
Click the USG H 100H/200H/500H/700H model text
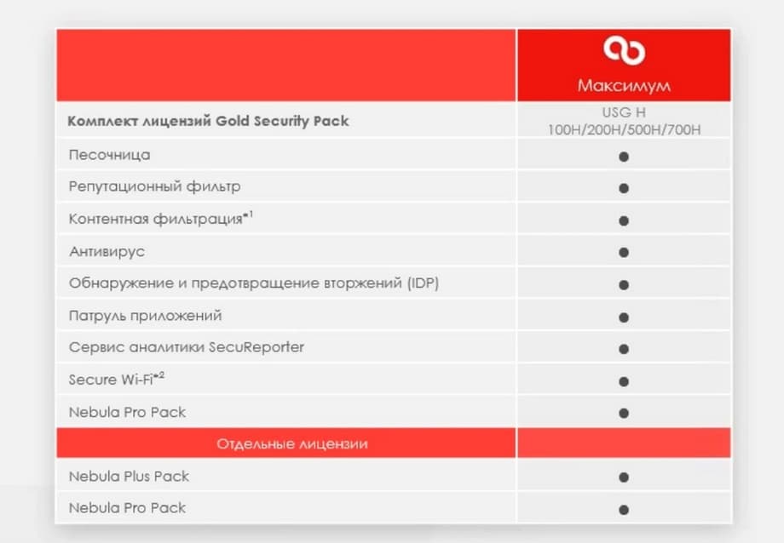(x=624, y=121)
